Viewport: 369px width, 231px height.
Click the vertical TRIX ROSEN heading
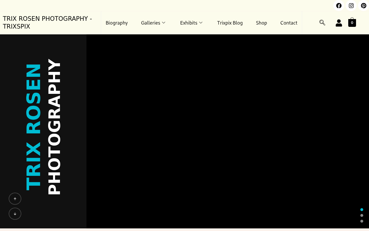click(x=33, y=127)
